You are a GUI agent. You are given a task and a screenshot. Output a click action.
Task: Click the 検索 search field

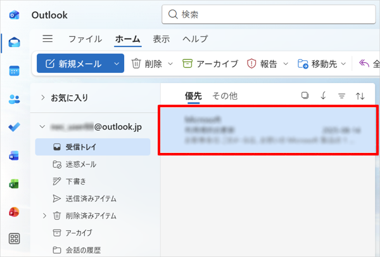click(x=269, y=15)
